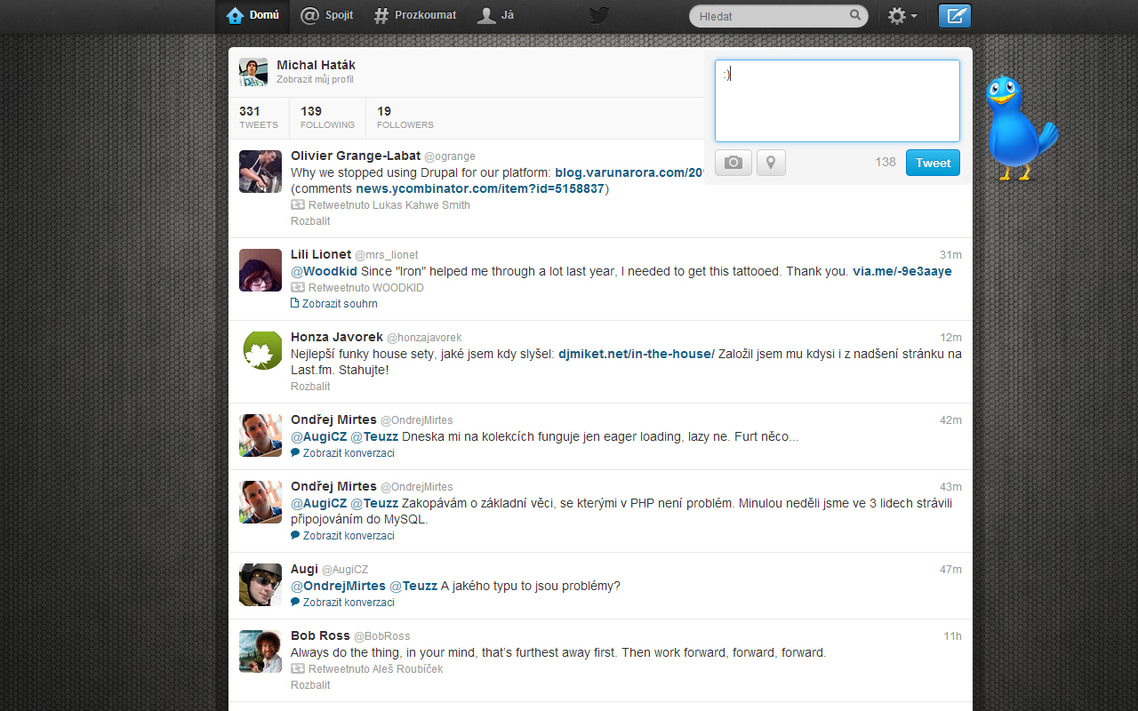Open the Honza Javorek name link
The width and height of the screenshot is (1138, 711).
[337, 337]
